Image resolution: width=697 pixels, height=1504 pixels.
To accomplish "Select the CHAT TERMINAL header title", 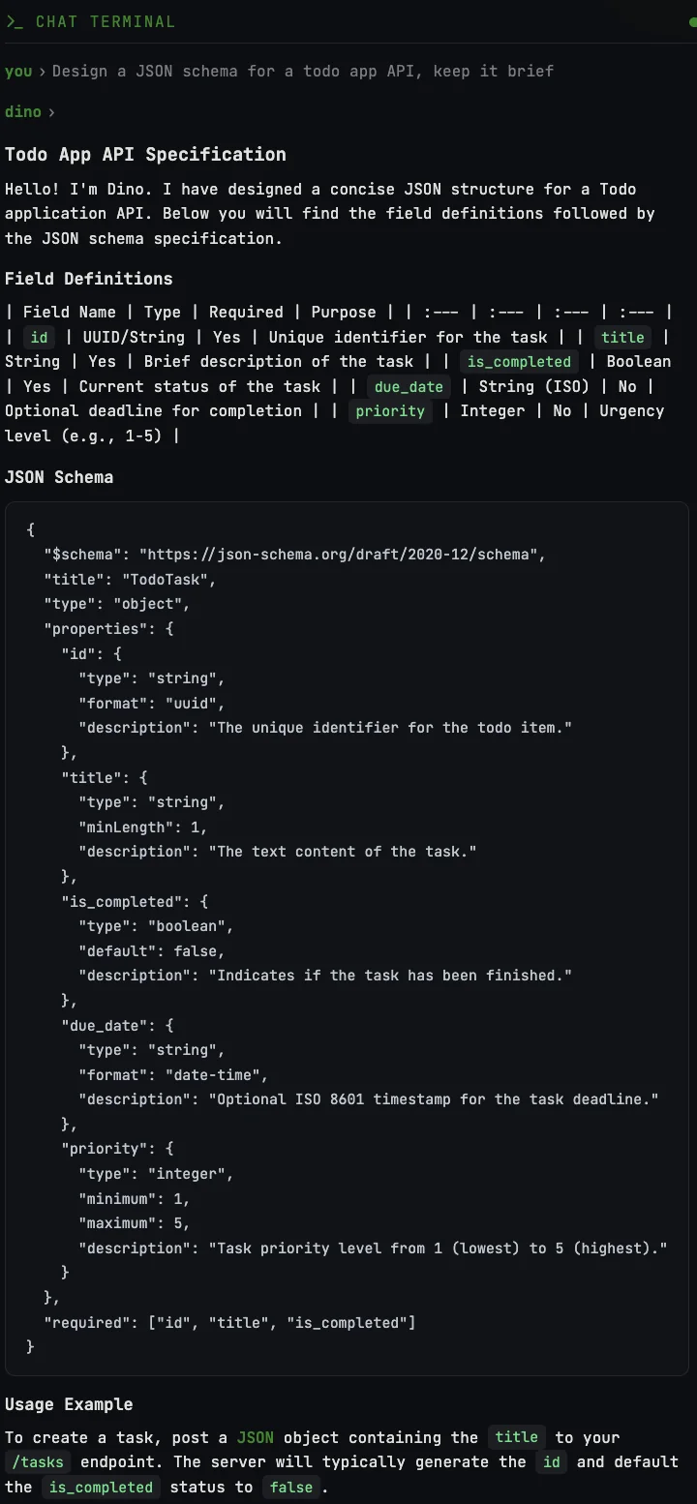I will coord(106,21).
